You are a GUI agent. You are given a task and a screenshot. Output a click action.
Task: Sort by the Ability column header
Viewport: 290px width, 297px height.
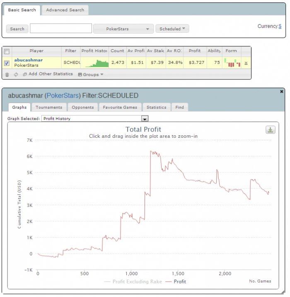214,51
